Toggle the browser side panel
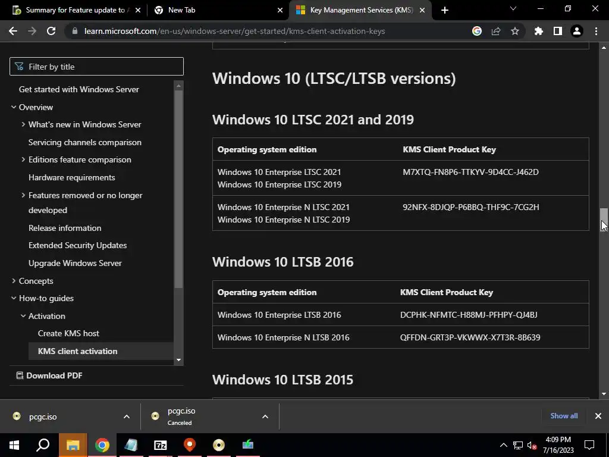Screen dimensions: 609x457 (x=558, y=31)
